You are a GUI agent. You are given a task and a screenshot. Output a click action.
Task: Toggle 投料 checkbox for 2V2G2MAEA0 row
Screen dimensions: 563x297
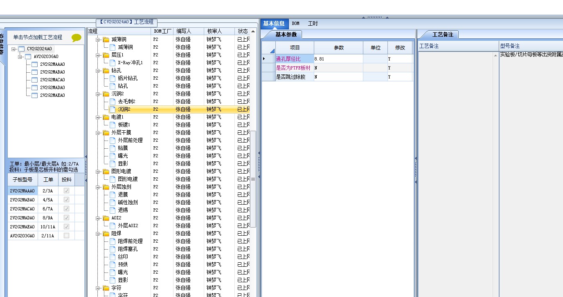[x=66, y=227]
